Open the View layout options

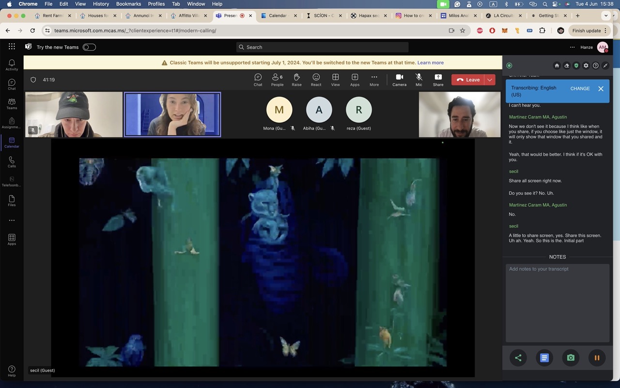point(335,80)
